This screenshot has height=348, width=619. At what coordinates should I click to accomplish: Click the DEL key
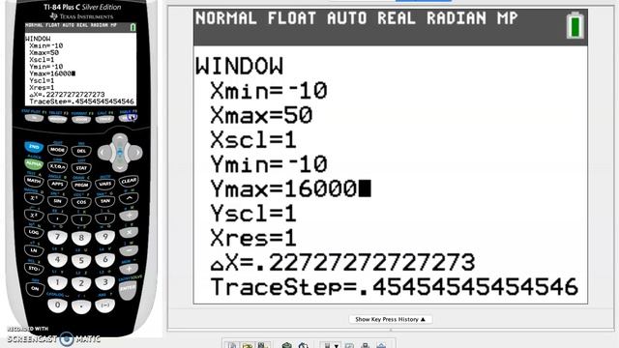[81, 151]
